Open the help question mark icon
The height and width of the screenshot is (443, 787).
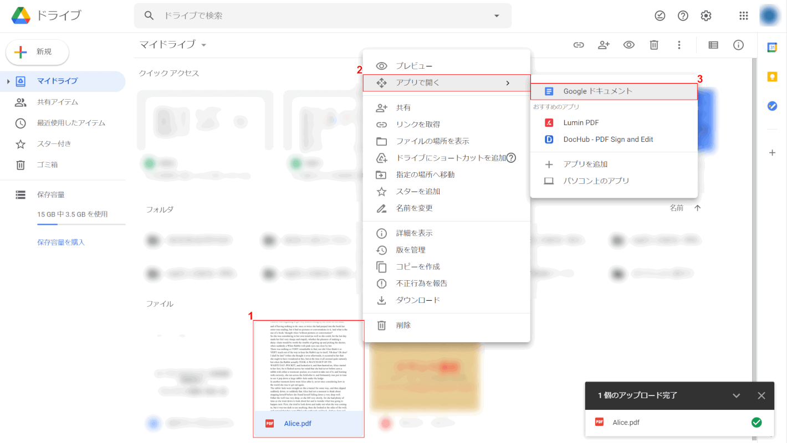click(x=683, y=16)
